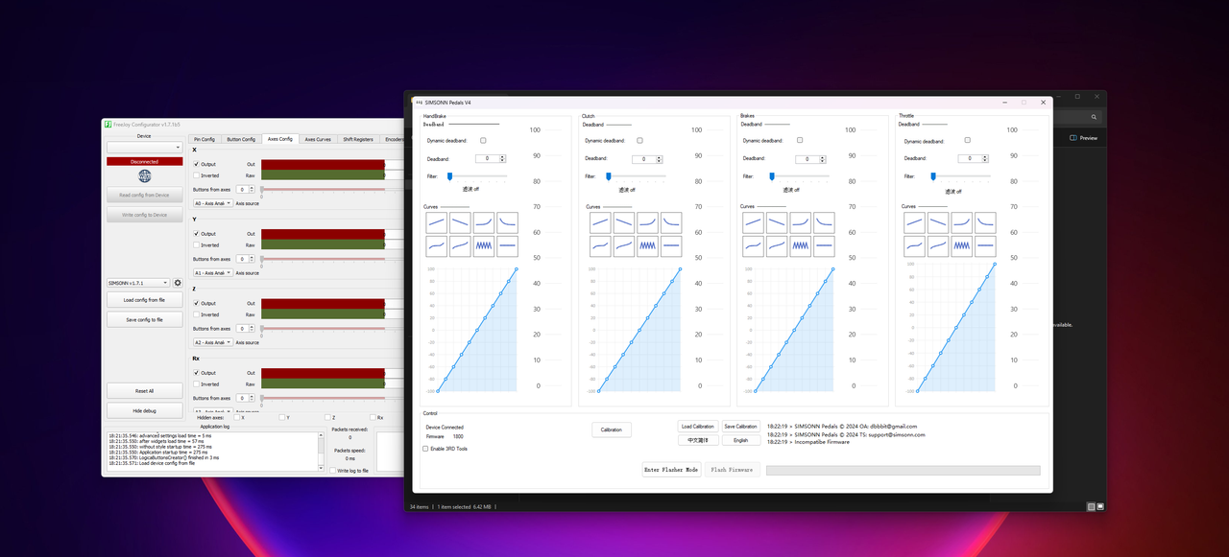Select HandBrake decaying curve preset
The image size is (1229, 557).
(x=507, y=222)
